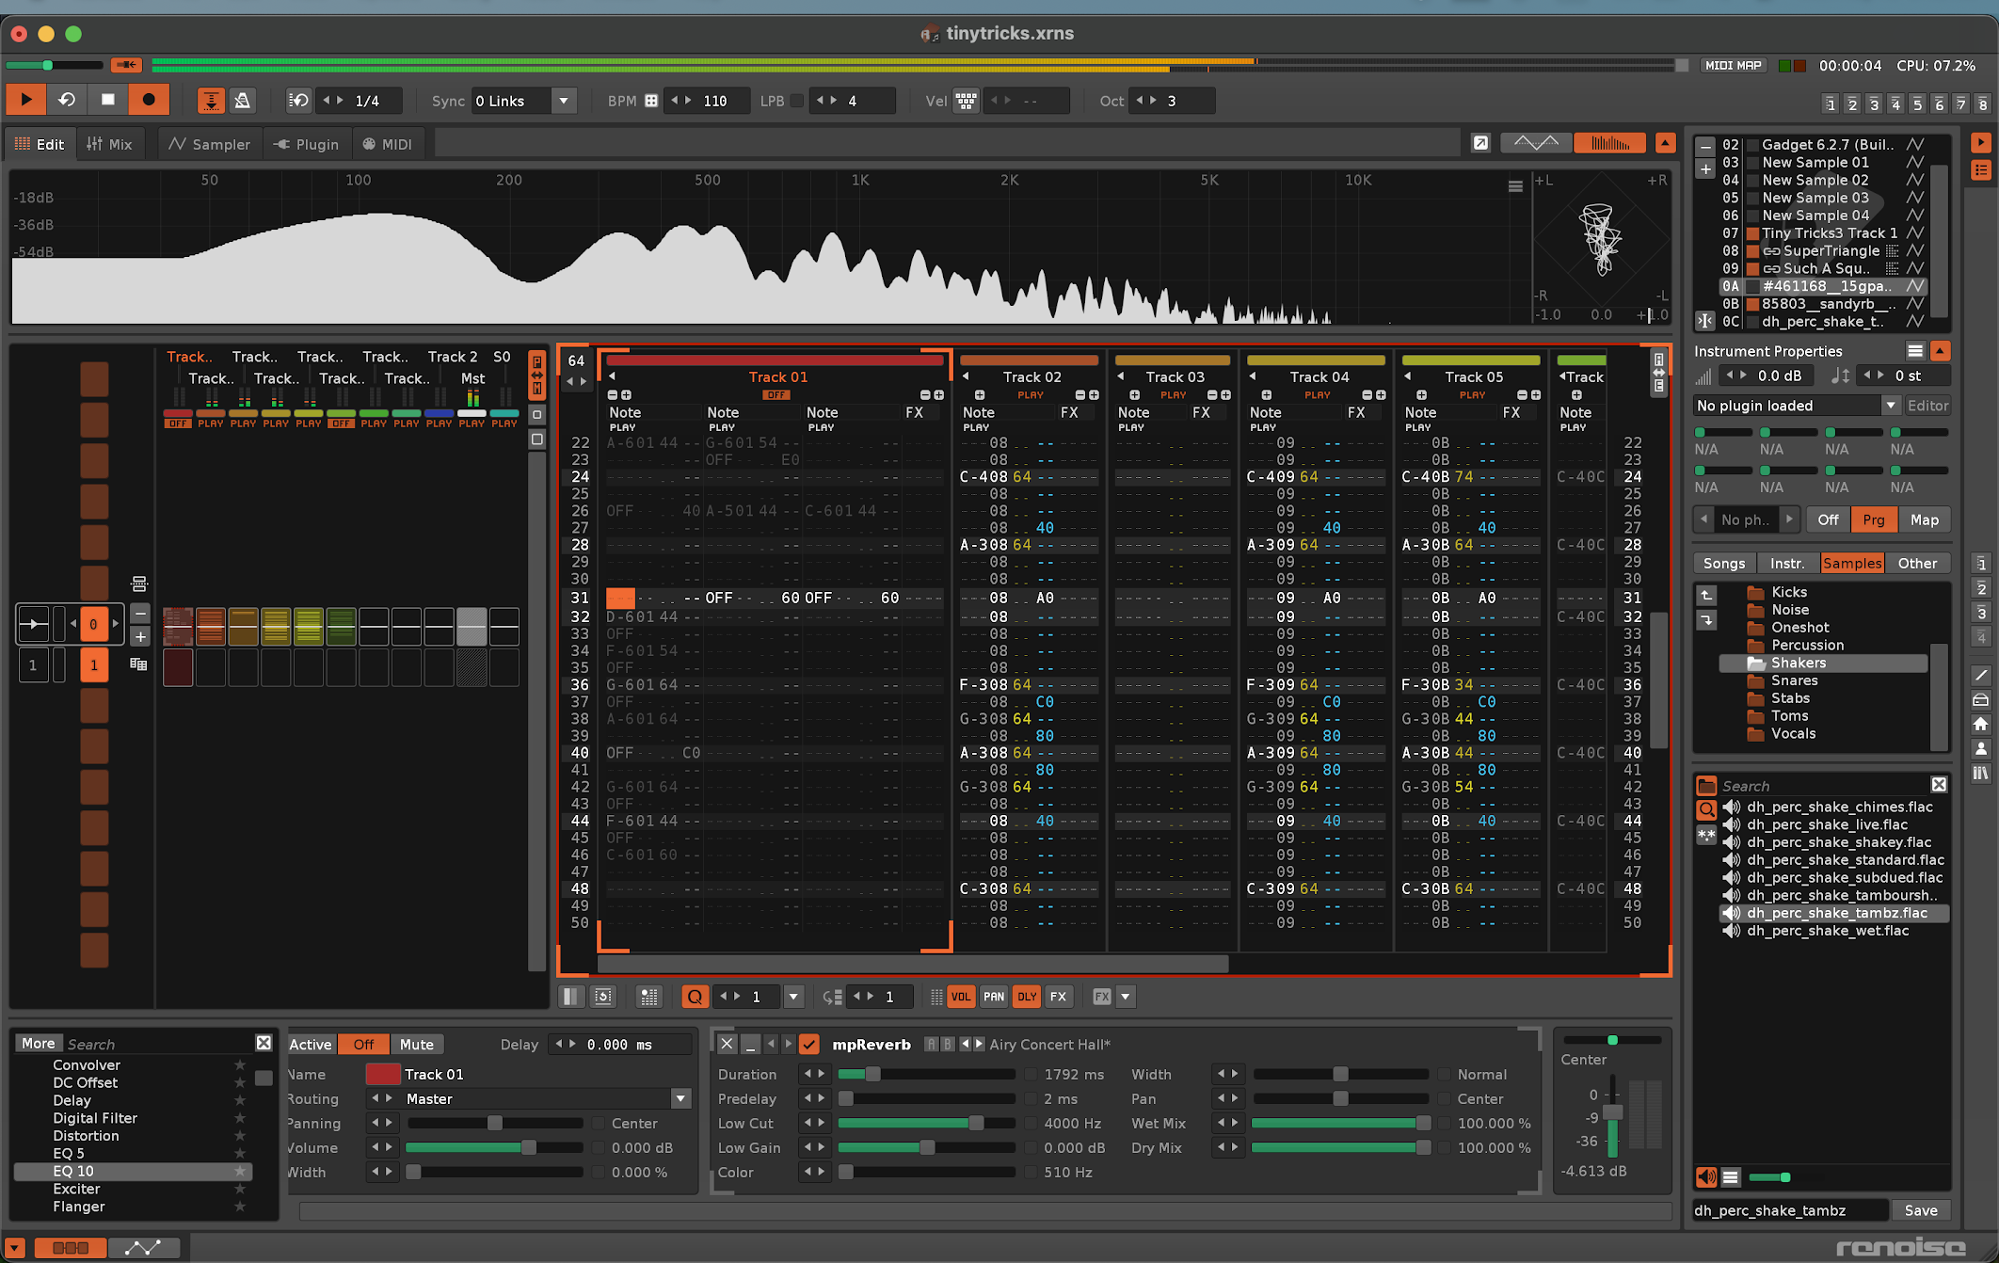Adjust the Low Cut slider

click(976, 1123)
